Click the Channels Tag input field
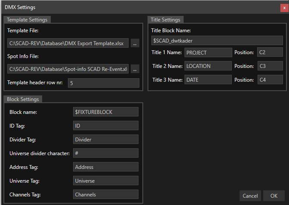The image size is (289, 205). tap(106, 194)
